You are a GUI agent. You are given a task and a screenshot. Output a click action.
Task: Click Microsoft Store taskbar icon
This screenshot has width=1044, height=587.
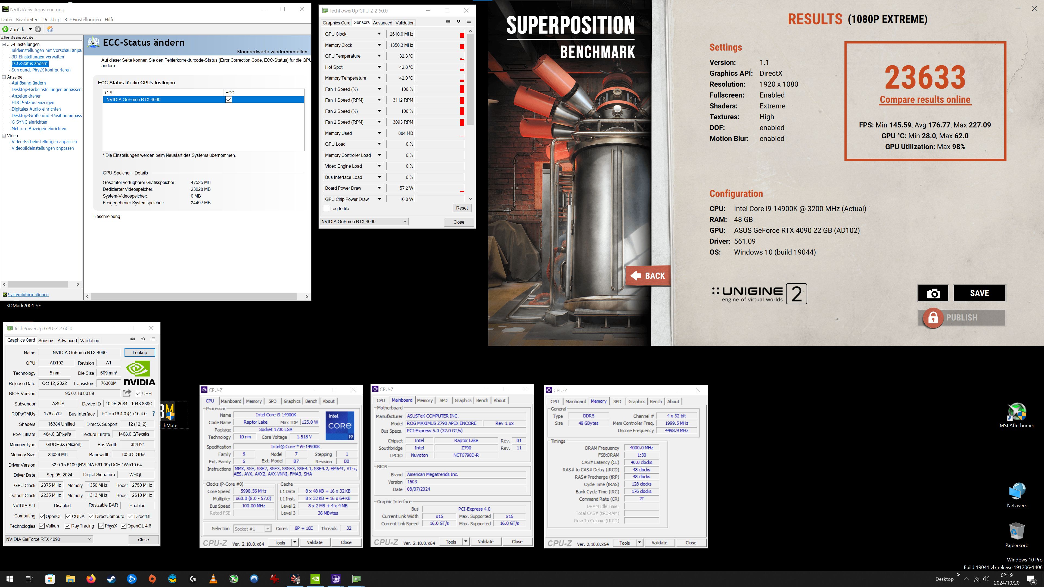coord(50,579)
